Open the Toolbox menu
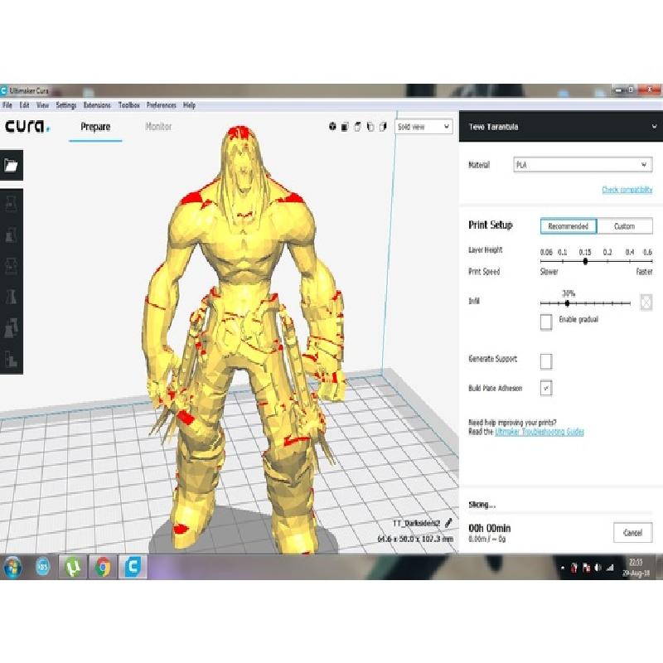 [x=129, y=105]
